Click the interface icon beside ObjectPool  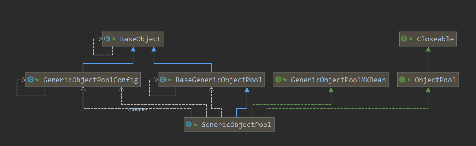click(402, 80)
